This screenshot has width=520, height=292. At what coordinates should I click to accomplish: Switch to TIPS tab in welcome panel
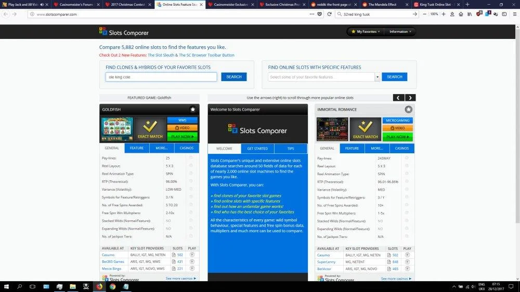(291, 149)
